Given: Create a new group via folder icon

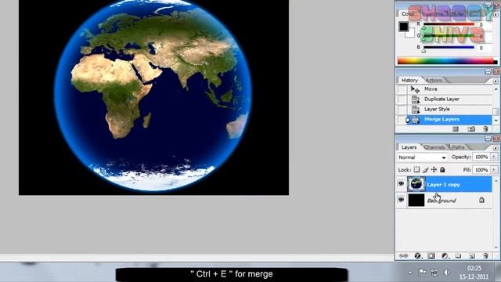Looking at the screenshot, I should (458, 256).
